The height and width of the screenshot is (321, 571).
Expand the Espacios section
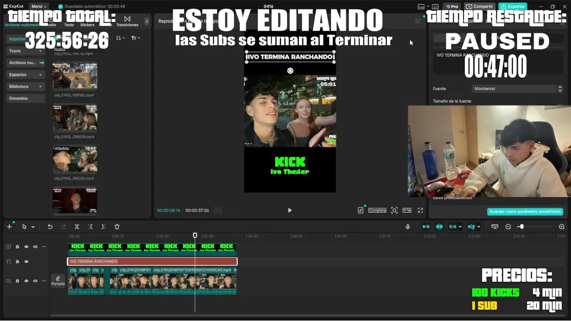[25, 74]
